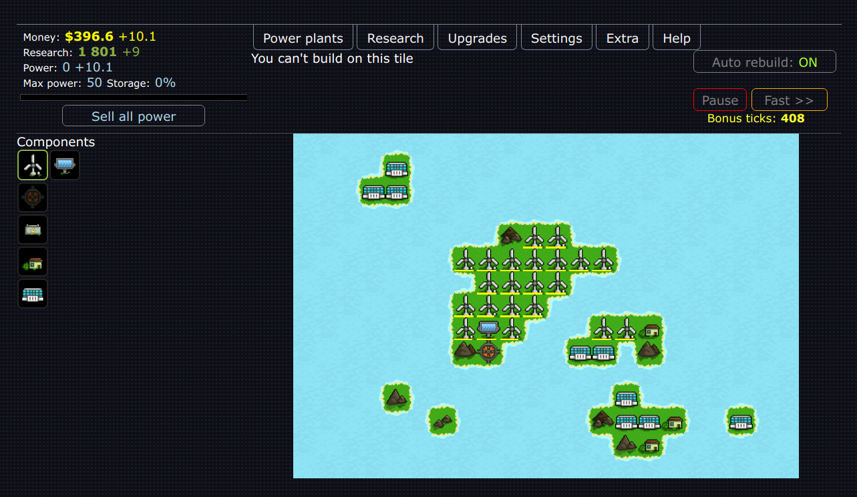Select the wind turbine component
857x497 pixels.
33,165
